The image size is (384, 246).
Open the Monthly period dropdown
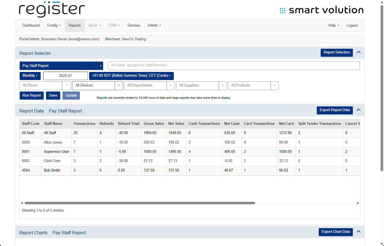click(x=30, y=76)
